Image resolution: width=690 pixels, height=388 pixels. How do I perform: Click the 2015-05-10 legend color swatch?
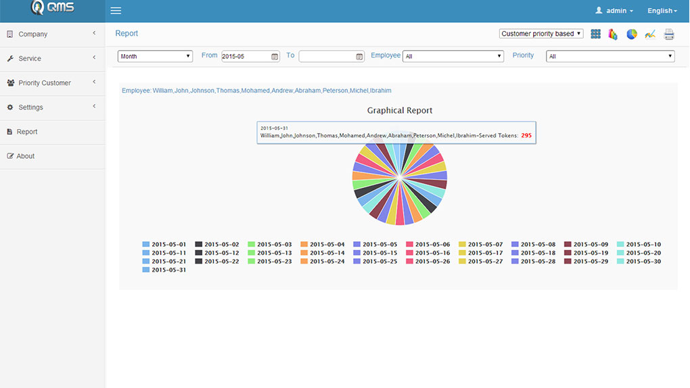coord(620,245)
